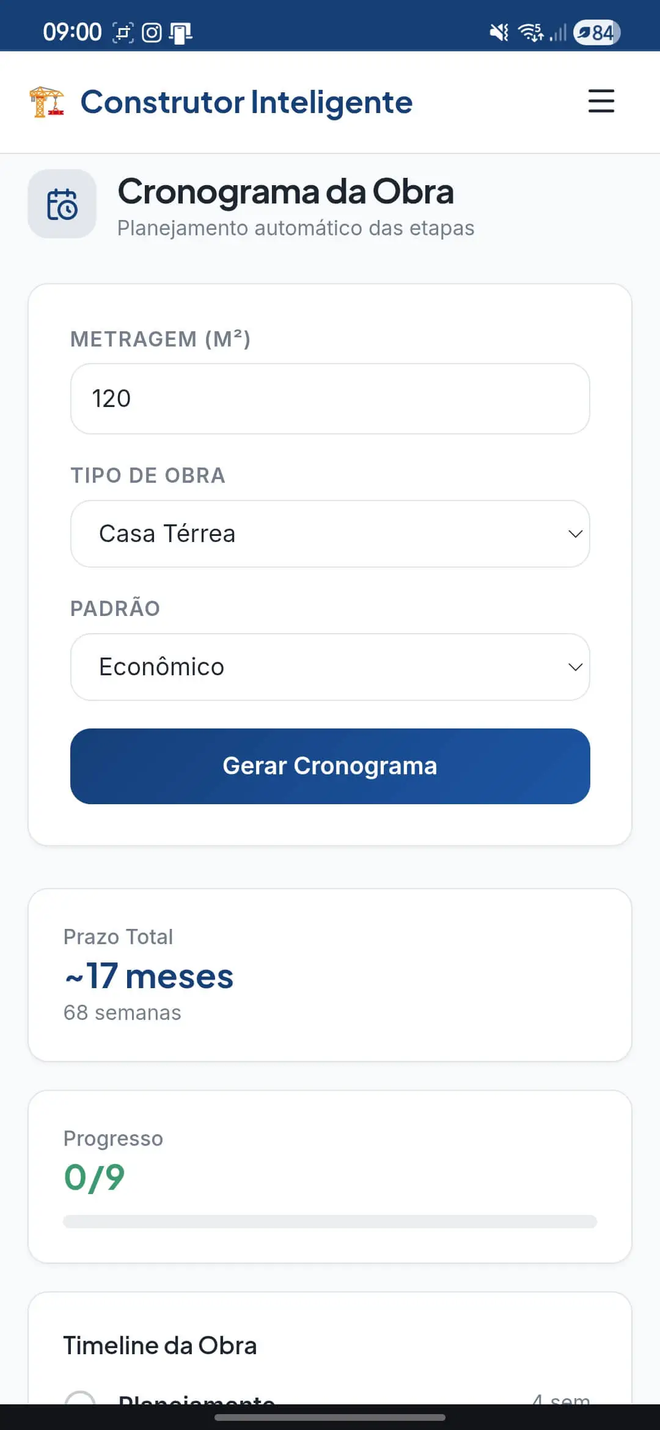Tap the Prazo Total ~17 meses card
This screenshot has width=660, height=1430.
330,975
